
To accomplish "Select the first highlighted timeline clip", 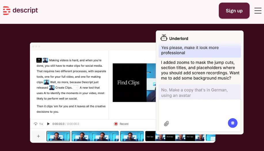I will [58, 136].
